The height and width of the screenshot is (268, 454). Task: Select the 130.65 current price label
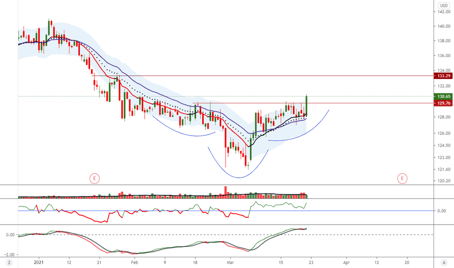pos(443,96)
